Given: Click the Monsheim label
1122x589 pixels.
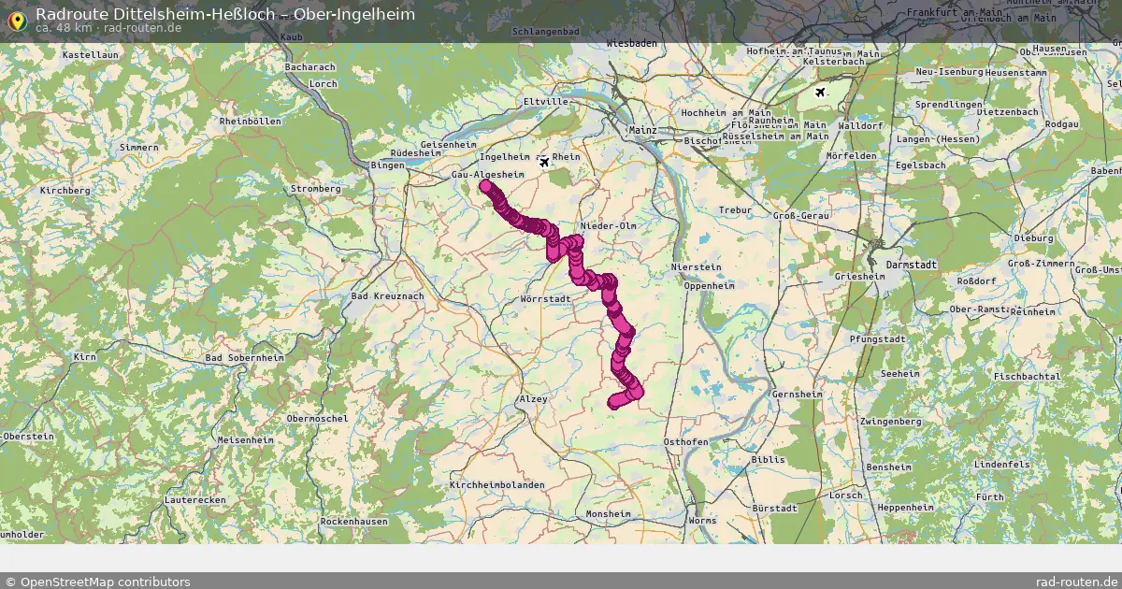Looking at the screenshot, I should [608, 514].
